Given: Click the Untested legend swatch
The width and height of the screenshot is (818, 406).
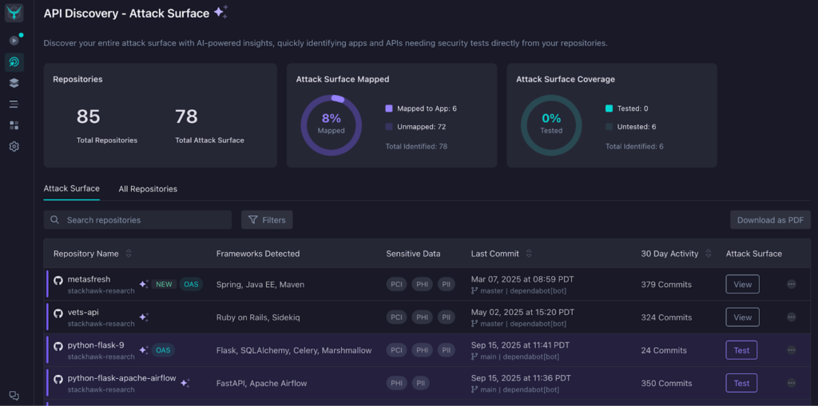Looking at the screenshot, I should (x=609, y=126).
